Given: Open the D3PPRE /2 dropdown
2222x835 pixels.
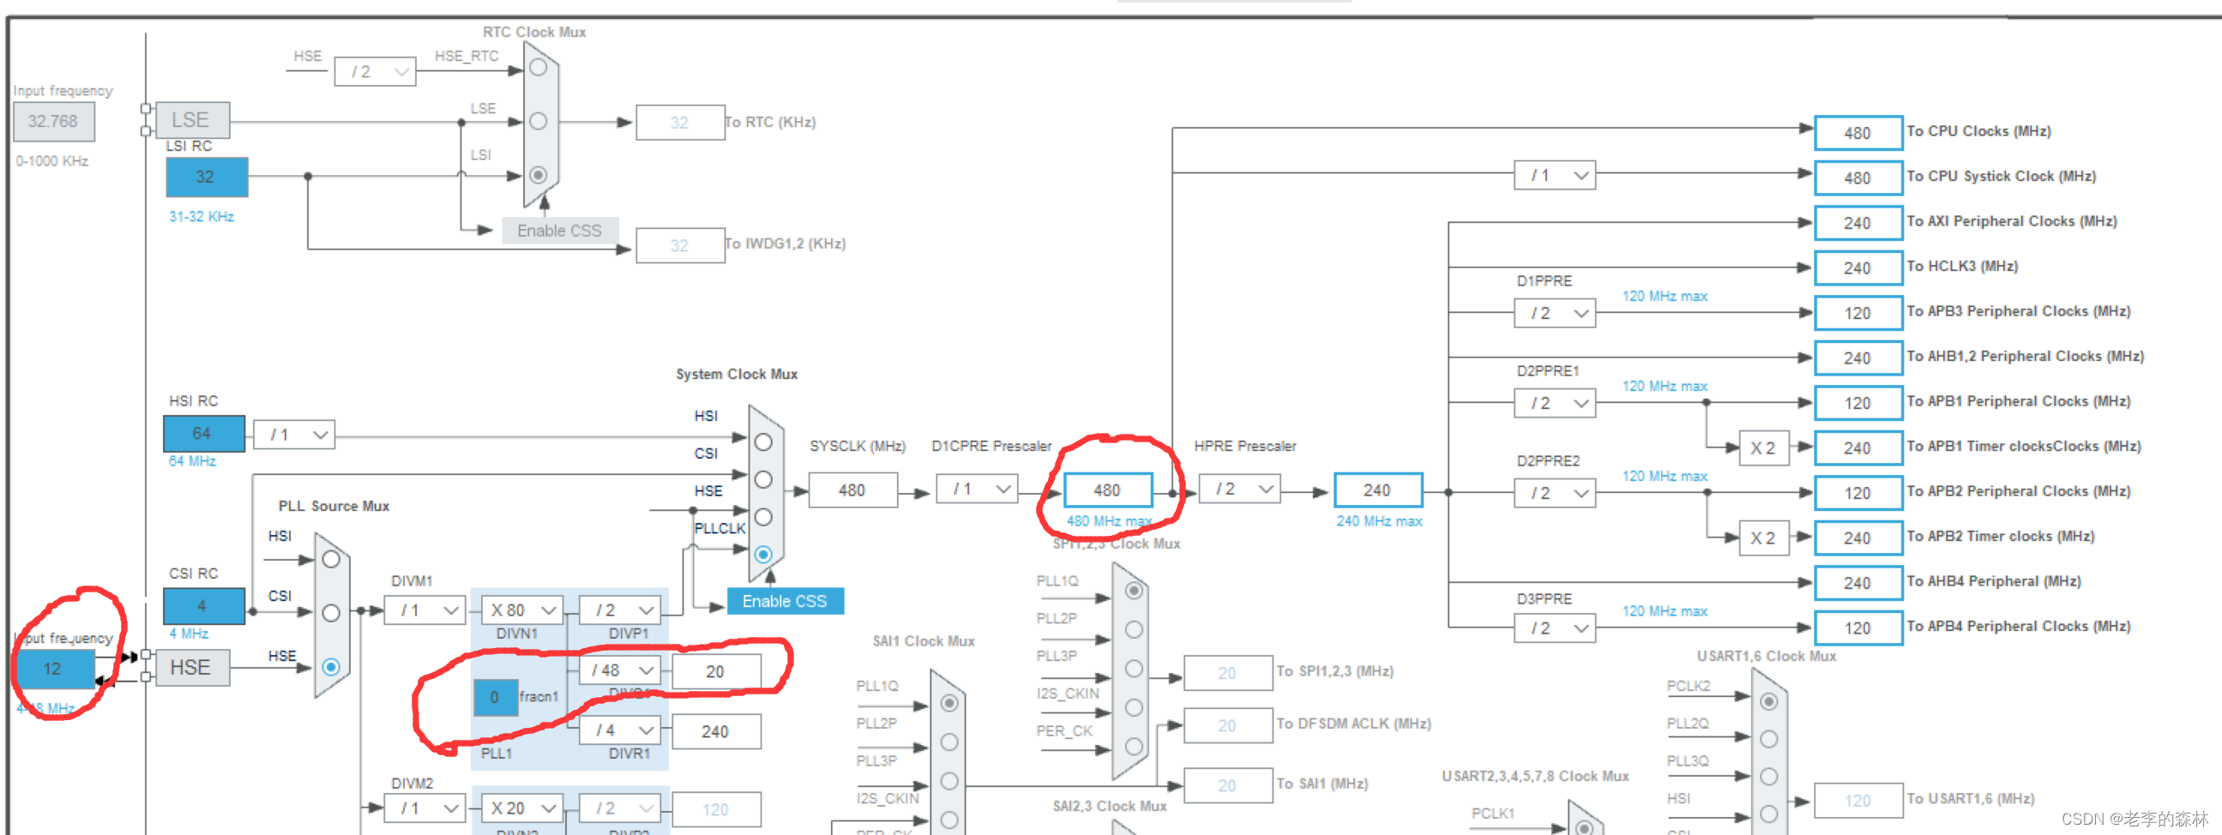Looking at the screenshot, I should [1554, 628].
